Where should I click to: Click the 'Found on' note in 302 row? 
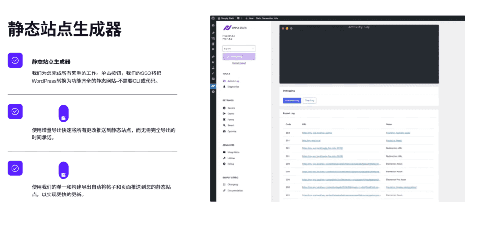(x=398, y=133)
